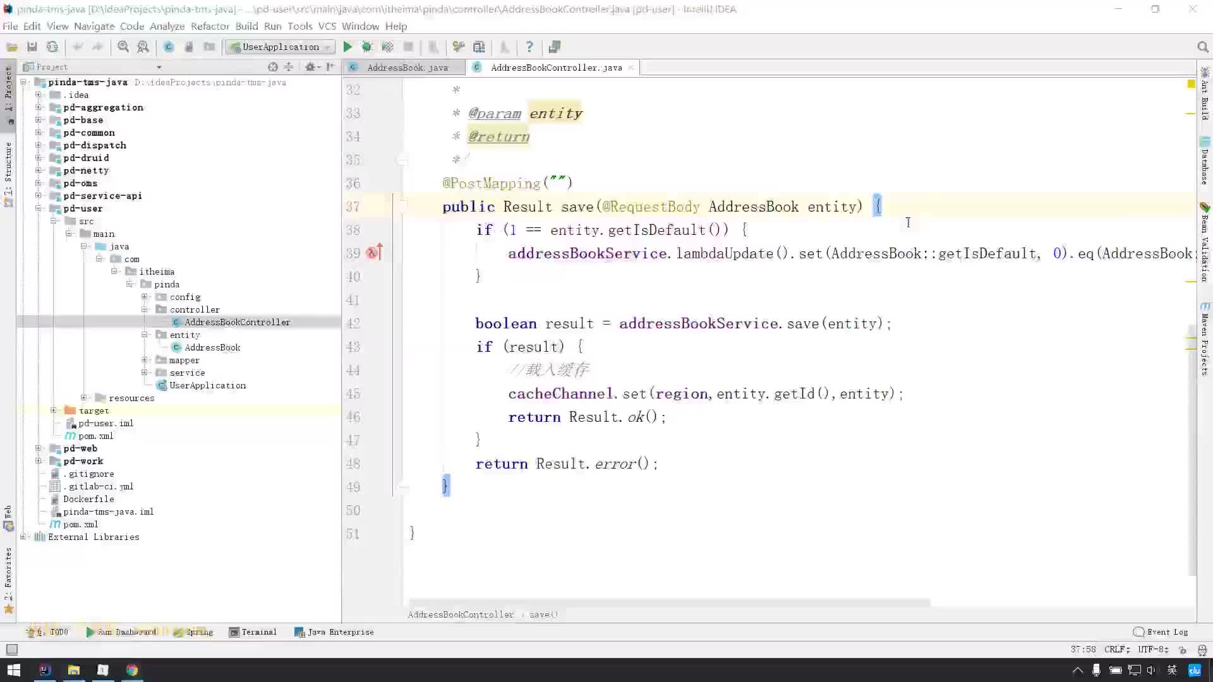1213x682 pixels.
Task: Collapse the controller package
Action: 145,309
